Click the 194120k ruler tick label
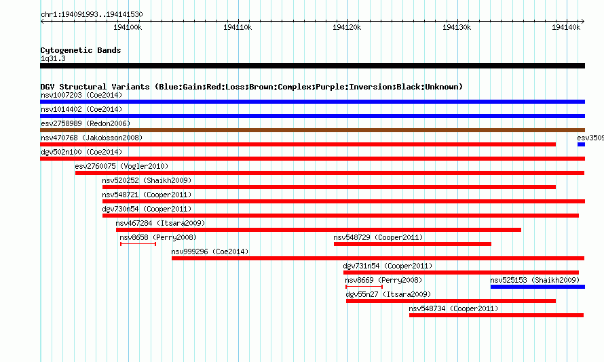Screen dimensions: 604x362 (x=347, y=27)
